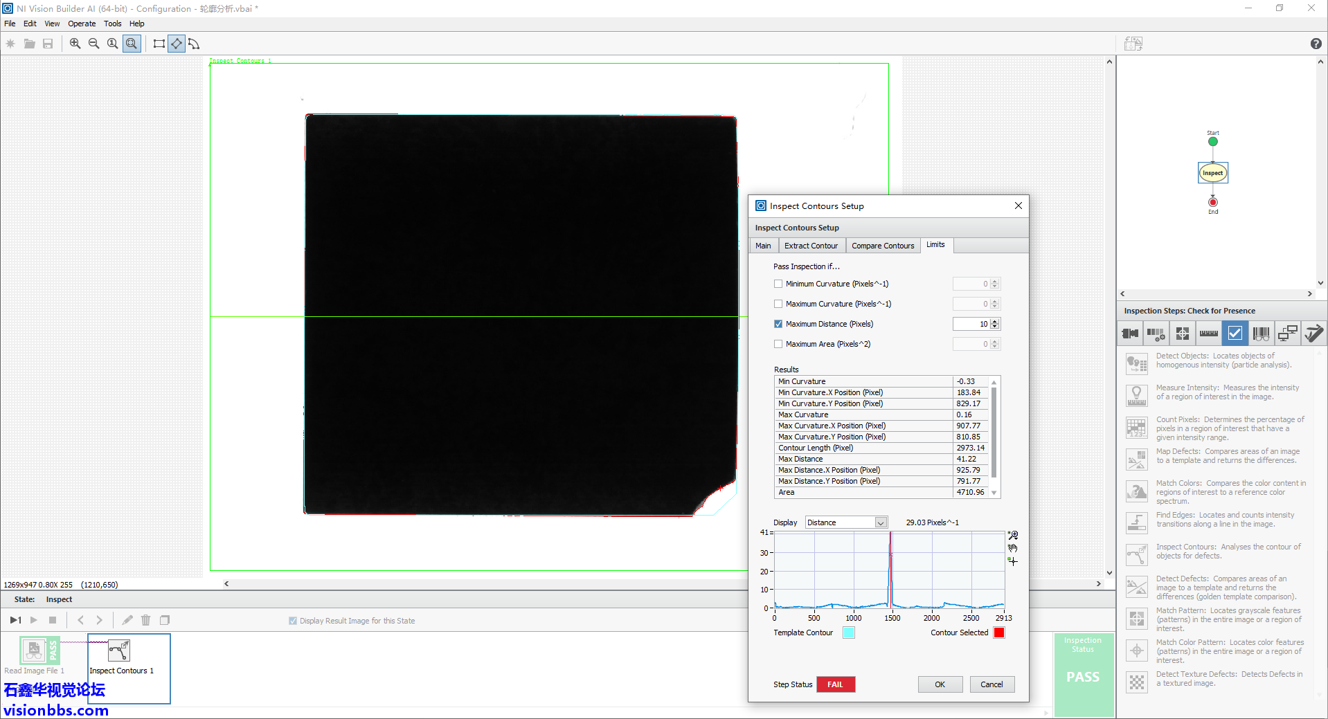Click Cancel in the setup dialog

pos(991,684)
